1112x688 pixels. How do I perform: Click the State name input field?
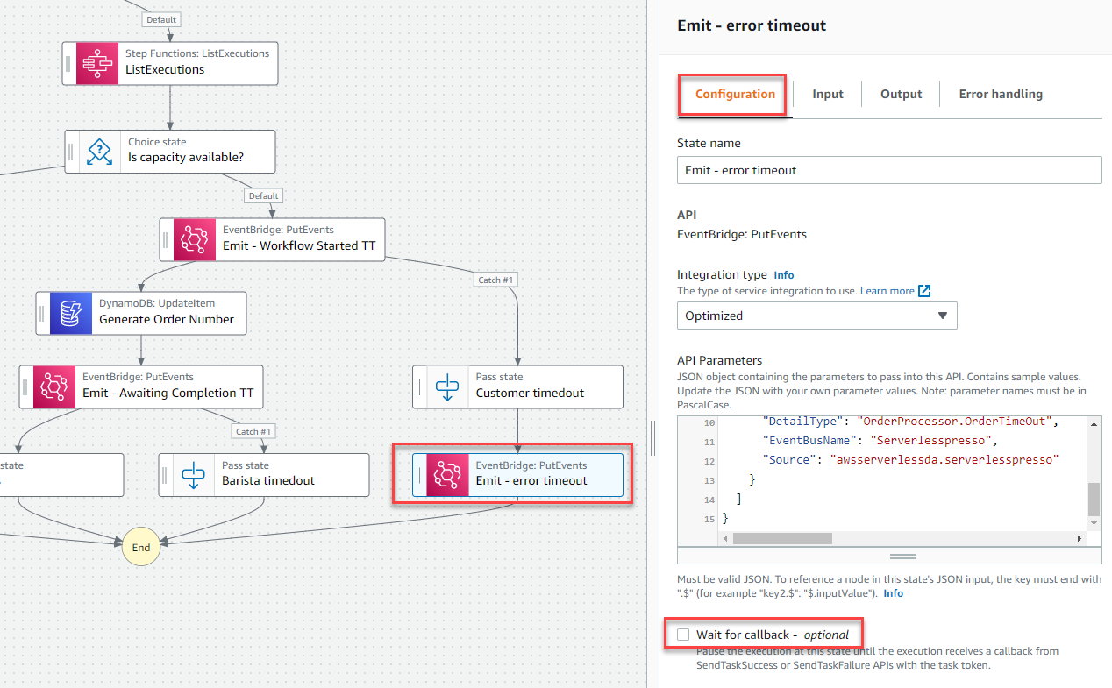point(889,170)
